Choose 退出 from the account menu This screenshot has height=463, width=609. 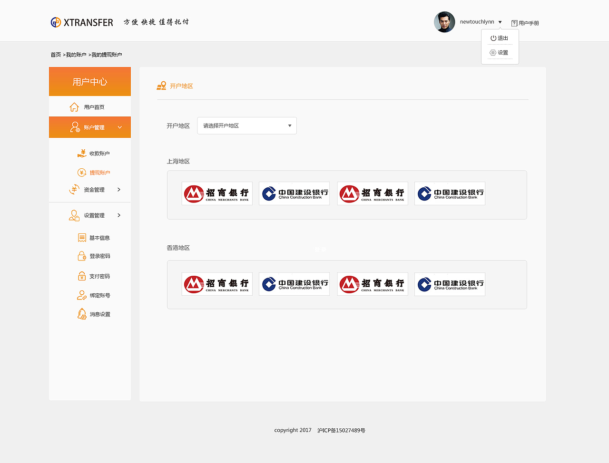(503, 38)
